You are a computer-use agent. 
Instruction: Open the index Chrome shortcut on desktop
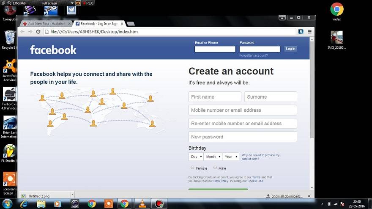click(336, 11)
